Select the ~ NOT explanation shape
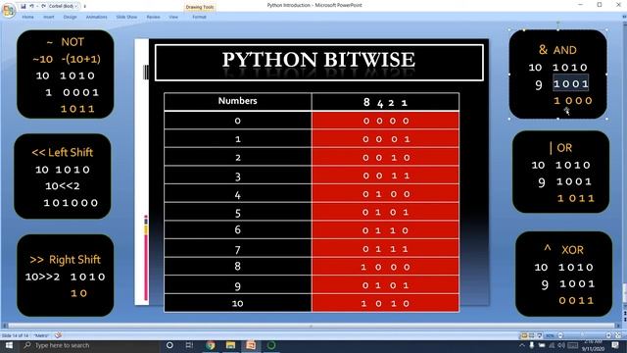 pos(66,75)
